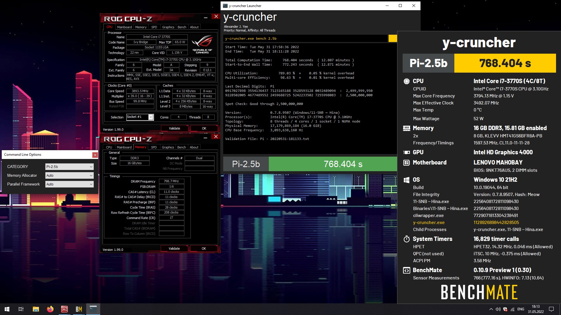
Task: Open the CATEGORY dropdown set to Pi-2.5b
Action: point(69,167)
